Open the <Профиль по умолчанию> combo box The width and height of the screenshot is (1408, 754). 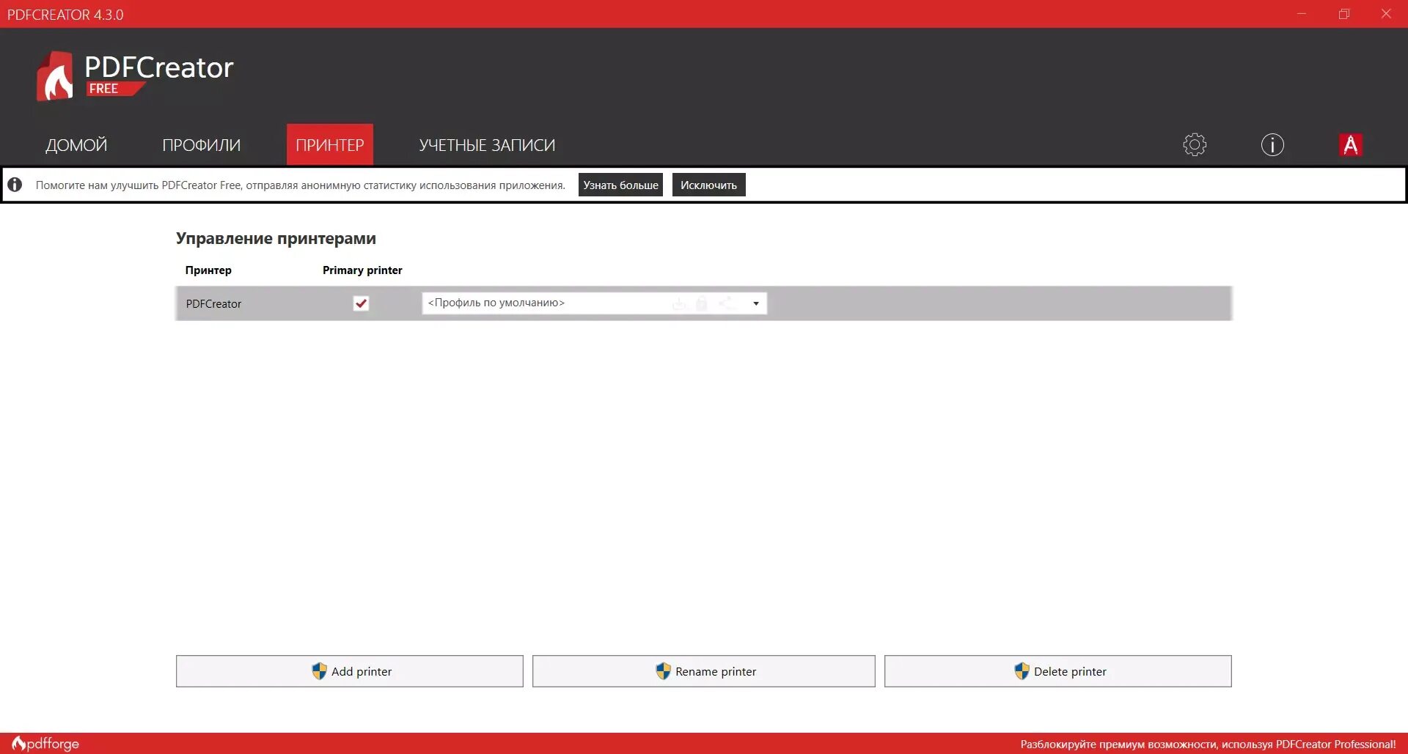[595, 303]
